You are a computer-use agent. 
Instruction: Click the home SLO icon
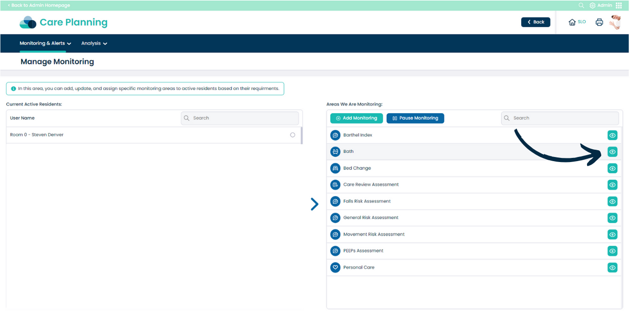coord(577,22)
